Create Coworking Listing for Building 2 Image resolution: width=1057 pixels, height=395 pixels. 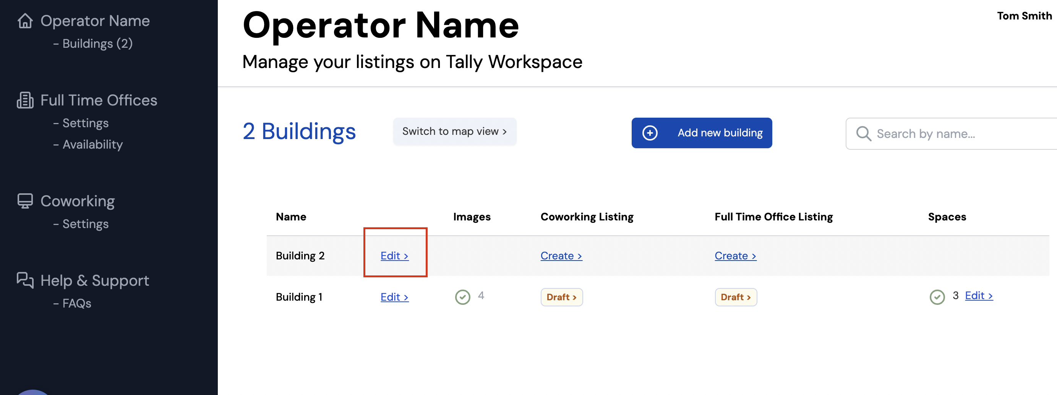click(561, 256)
